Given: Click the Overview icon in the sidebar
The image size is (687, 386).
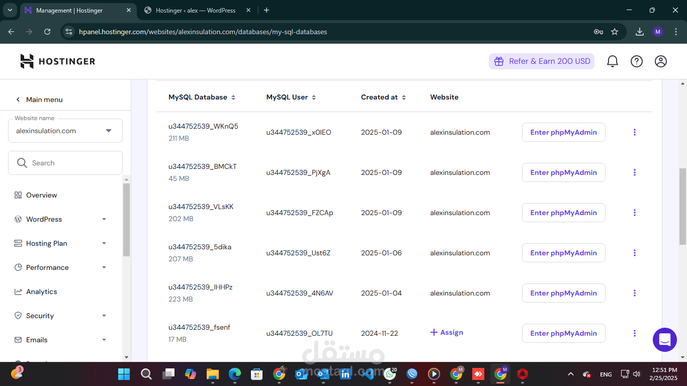Looking at the screenshot, I should tap(18, 195).
